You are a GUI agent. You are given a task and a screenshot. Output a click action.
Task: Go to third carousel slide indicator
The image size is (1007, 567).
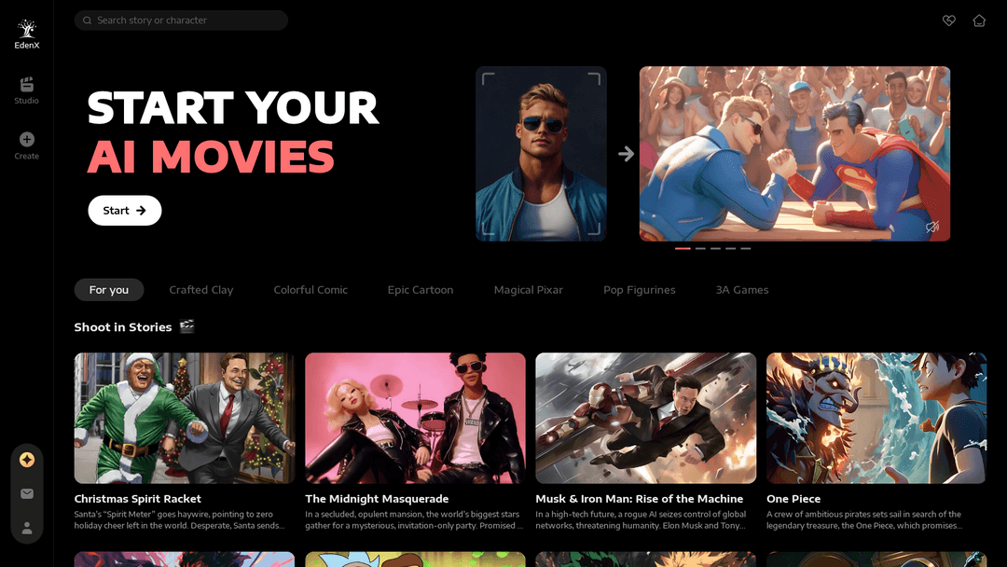[x=715, y=248]
